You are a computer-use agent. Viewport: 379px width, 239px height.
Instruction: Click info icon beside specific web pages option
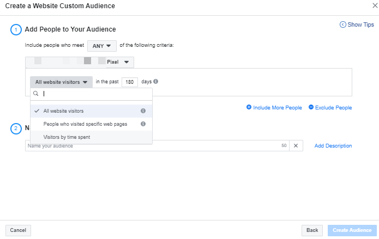click(143, 124)
